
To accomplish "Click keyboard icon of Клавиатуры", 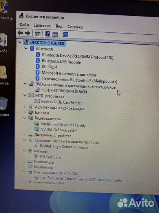I will tap(30, 161).
